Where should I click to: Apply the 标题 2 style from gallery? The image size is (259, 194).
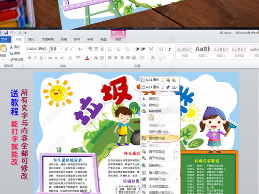221,51
